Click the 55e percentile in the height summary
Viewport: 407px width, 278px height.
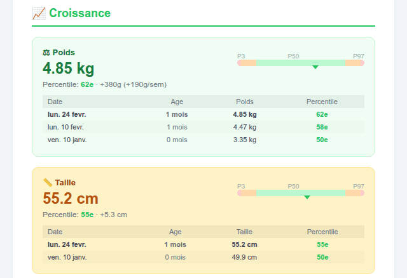click(87, 215)
